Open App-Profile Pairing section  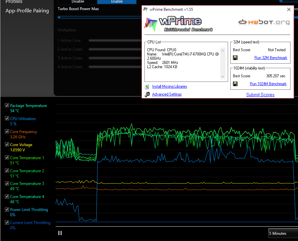tap(27, 11)
